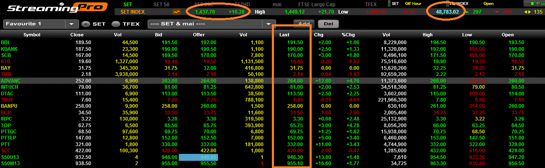
Task: Open the Favourite 1 list dropdown
Action: [72, 24]
